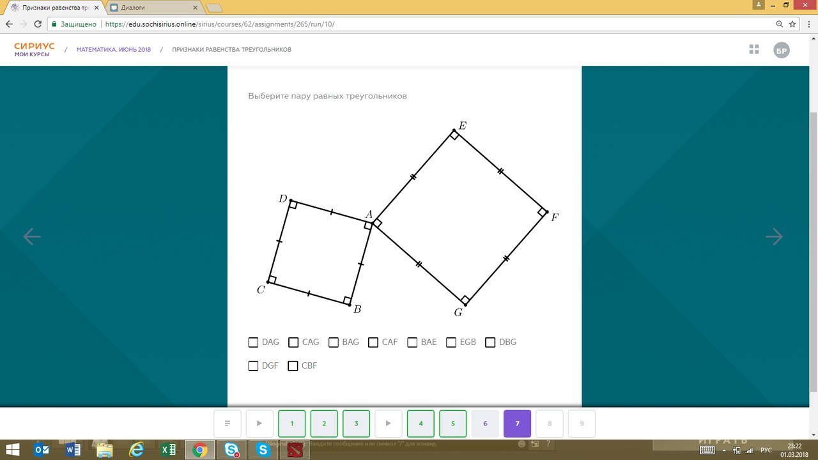Check the EGB triangle checkbox
The image size is (818, 460).
coord(451,342)
